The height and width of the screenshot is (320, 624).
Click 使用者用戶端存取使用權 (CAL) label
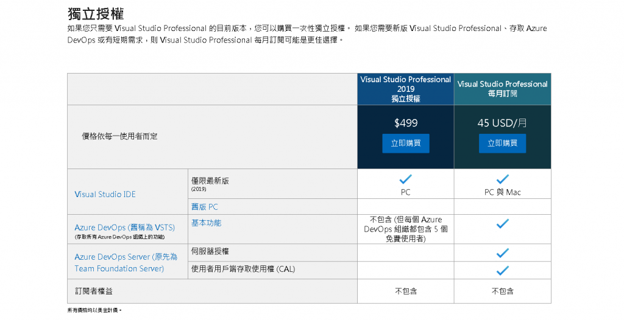(x=243, y=269)
